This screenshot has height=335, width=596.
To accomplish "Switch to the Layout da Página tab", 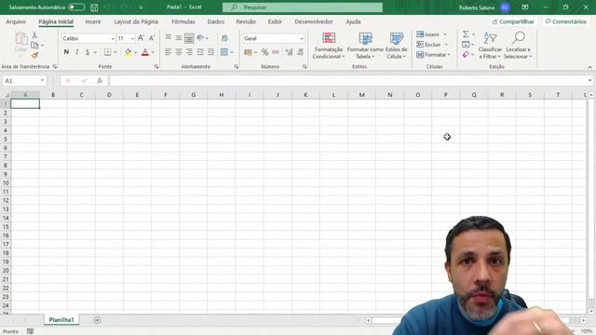I will (x=136, y=22).
